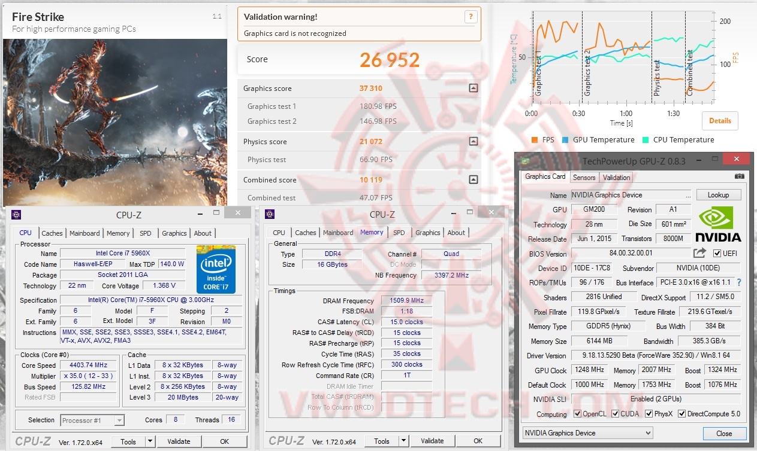Viewport: 757px width, 451px height.
Task: Click the Lookup button in GPU-Z
Action: (718, 195)
